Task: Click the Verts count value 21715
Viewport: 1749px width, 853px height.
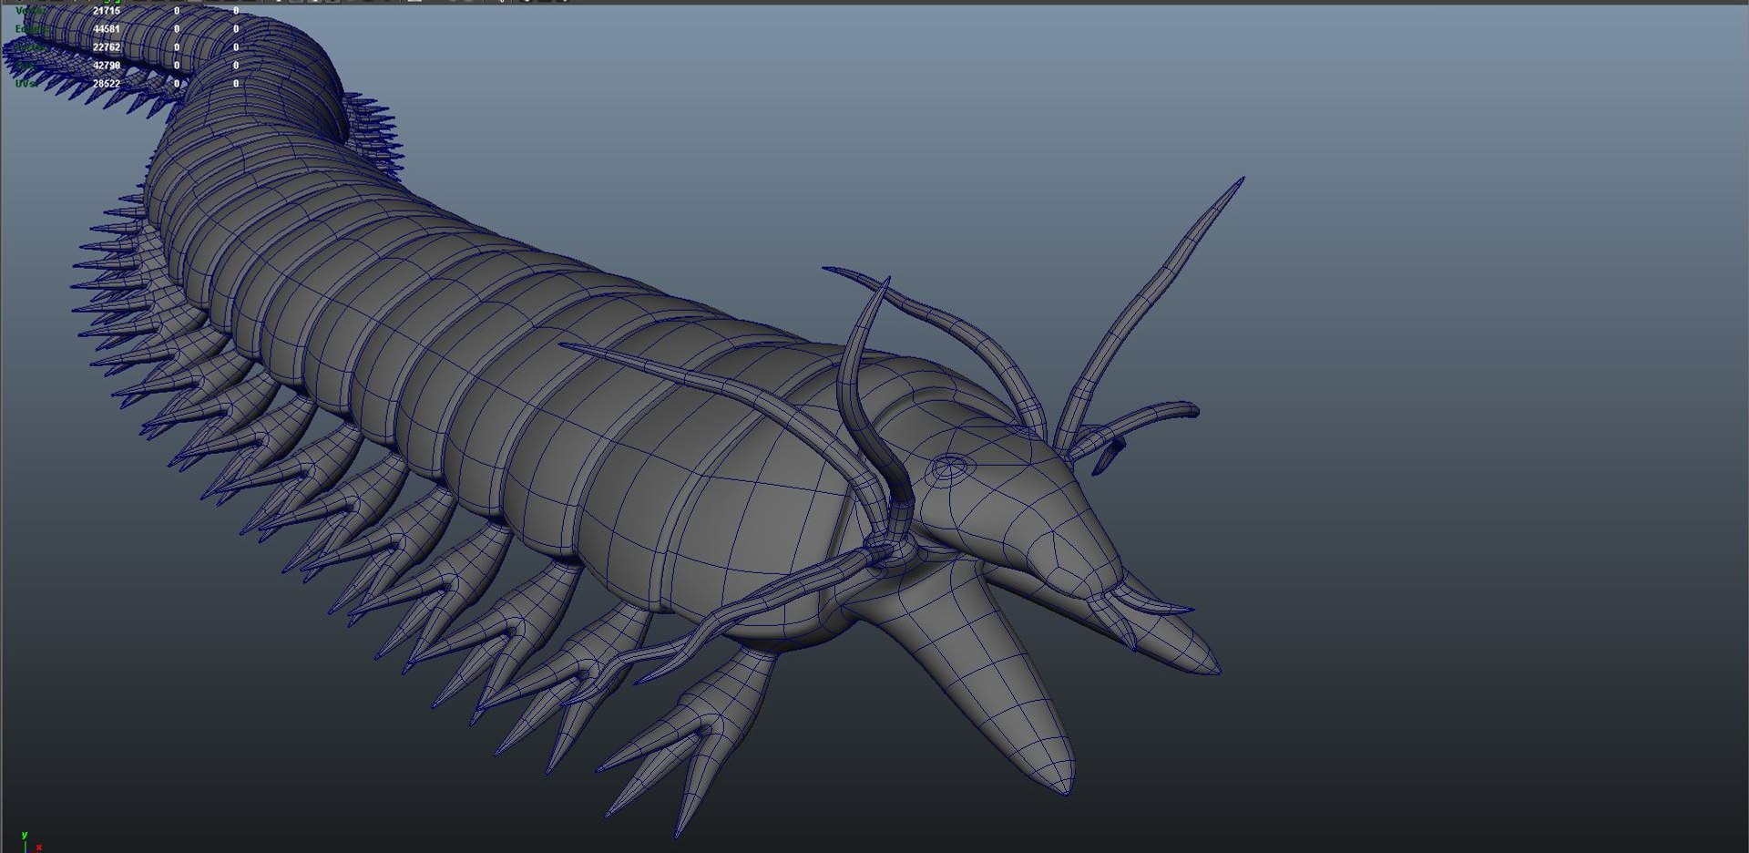Action: point(106,11)
